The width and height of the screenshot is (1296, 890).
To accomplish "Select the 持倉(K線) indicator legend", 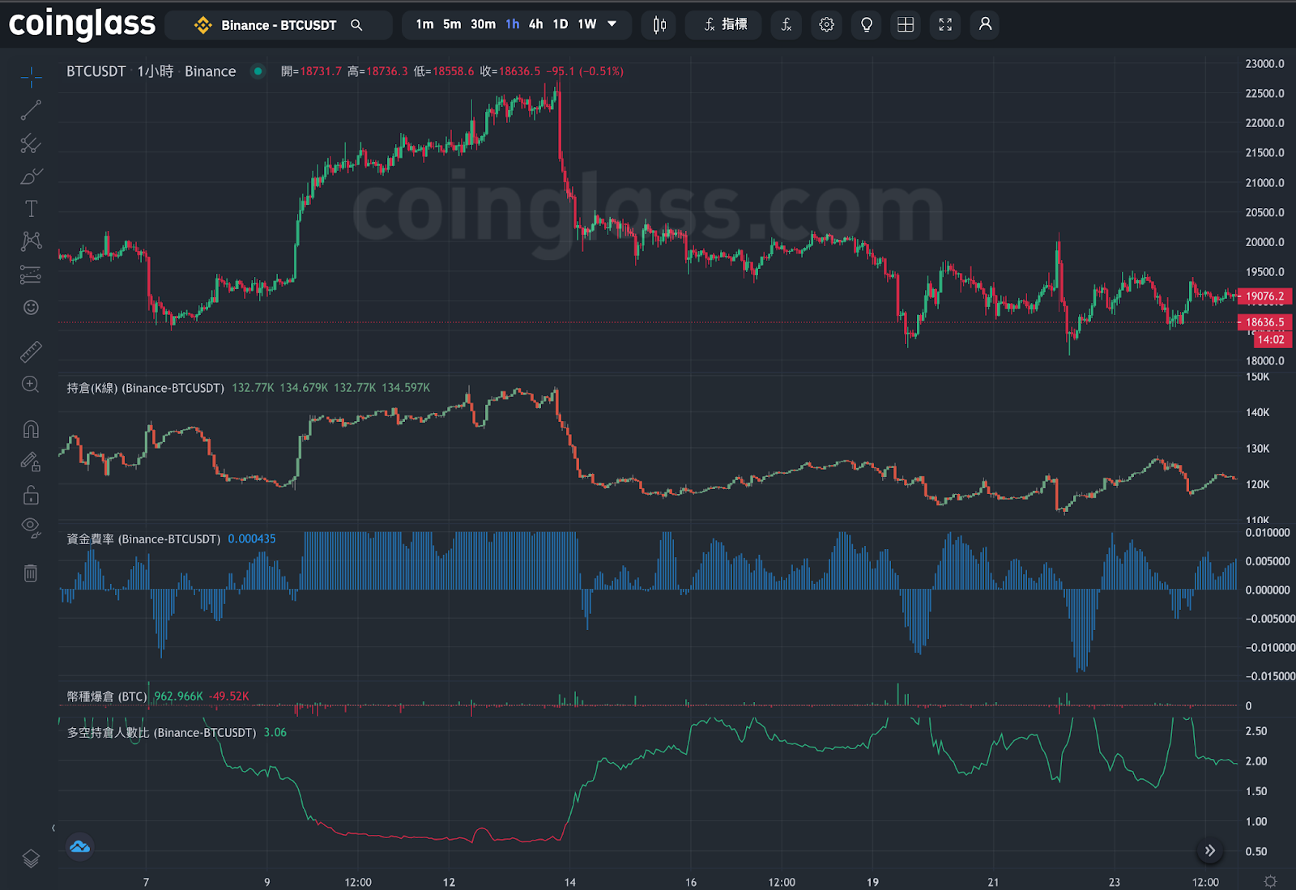I will [x=145, y=388].
